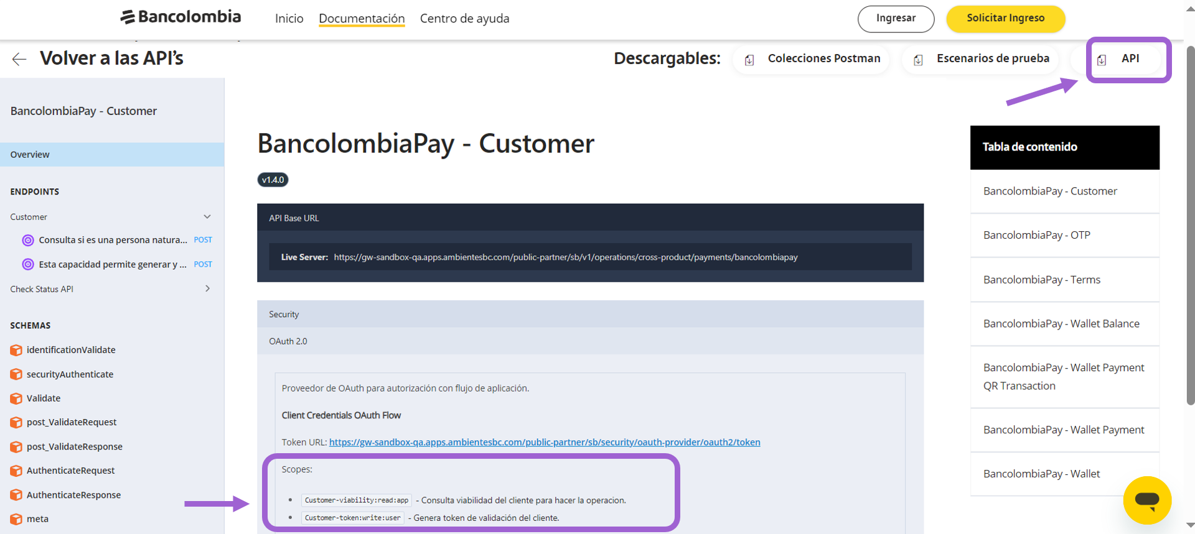Click the back arrow next to Volver a las API's
This screenshot has width=1195, height=534.
19,59
